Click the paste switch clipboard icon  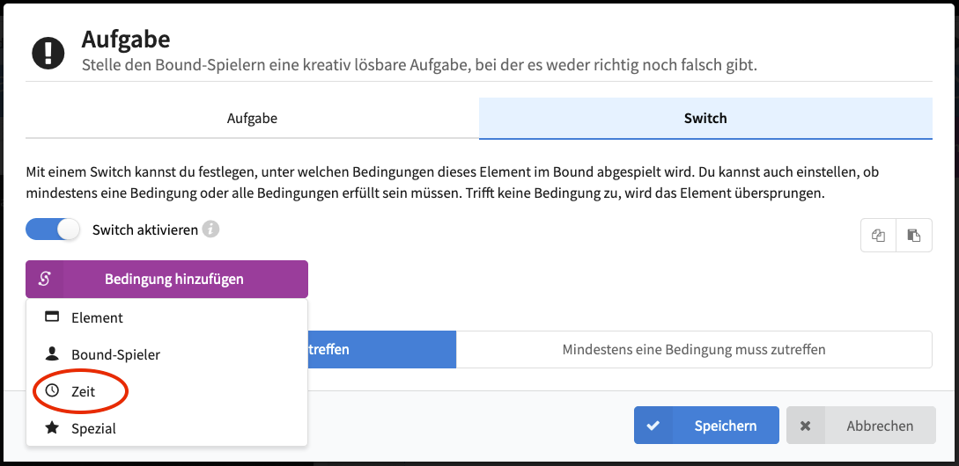pos(914,235)
